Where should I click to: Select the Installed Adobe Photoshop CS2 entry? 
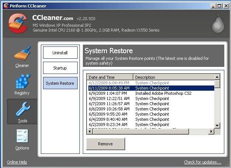151,93
